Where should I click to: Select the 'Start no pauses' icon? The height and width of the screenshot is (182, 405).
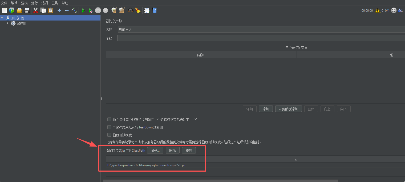[90, 10]
